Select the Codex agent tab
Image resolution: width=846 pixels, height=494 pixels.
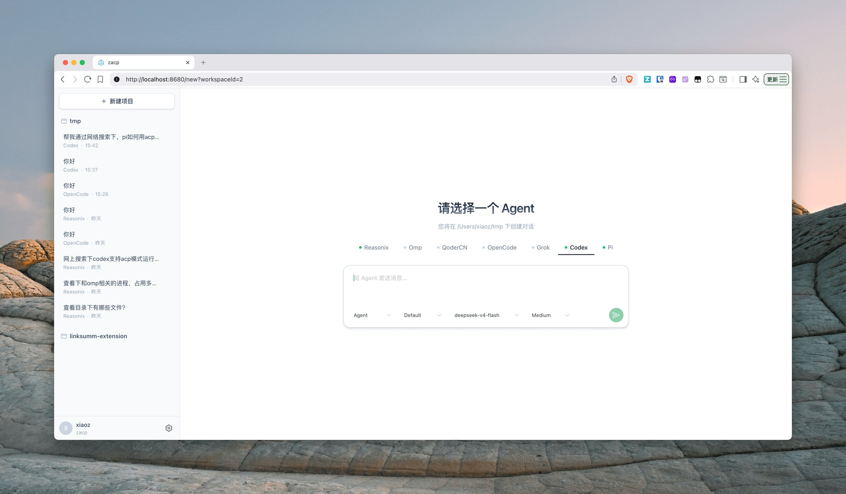pyautogui.click(x=576, y=248)
